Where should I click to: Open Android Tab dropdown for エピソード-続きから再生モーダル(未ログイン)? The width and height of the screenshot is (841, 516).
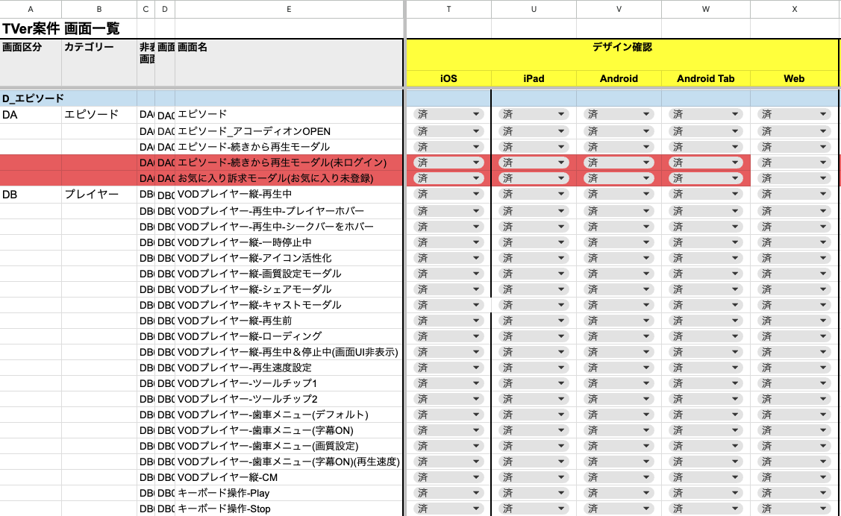[x=705, y=163]
